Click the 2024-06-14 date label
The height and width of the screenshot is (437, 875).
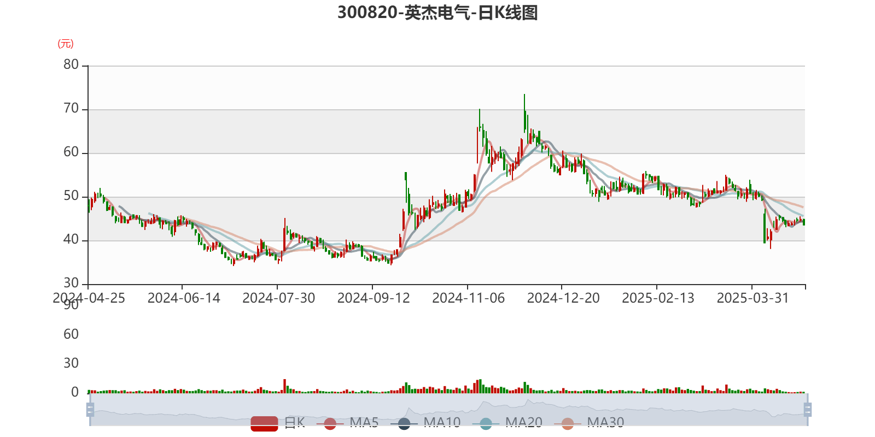coord(184,298)
